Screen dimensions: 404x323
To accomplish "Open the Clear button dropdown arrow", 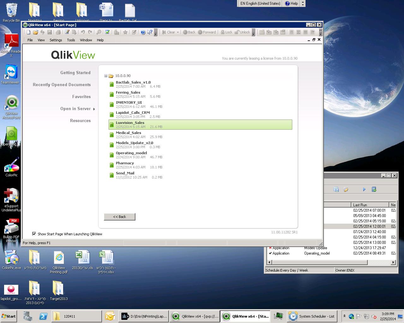I will click(x=178, y=32).
